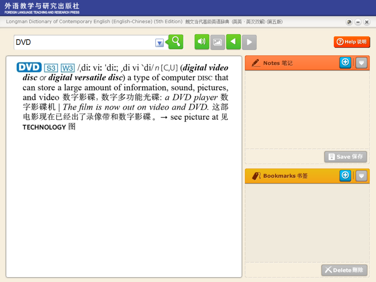
Task: Click the example 'a DVD player'
Action: pos(192,97)
